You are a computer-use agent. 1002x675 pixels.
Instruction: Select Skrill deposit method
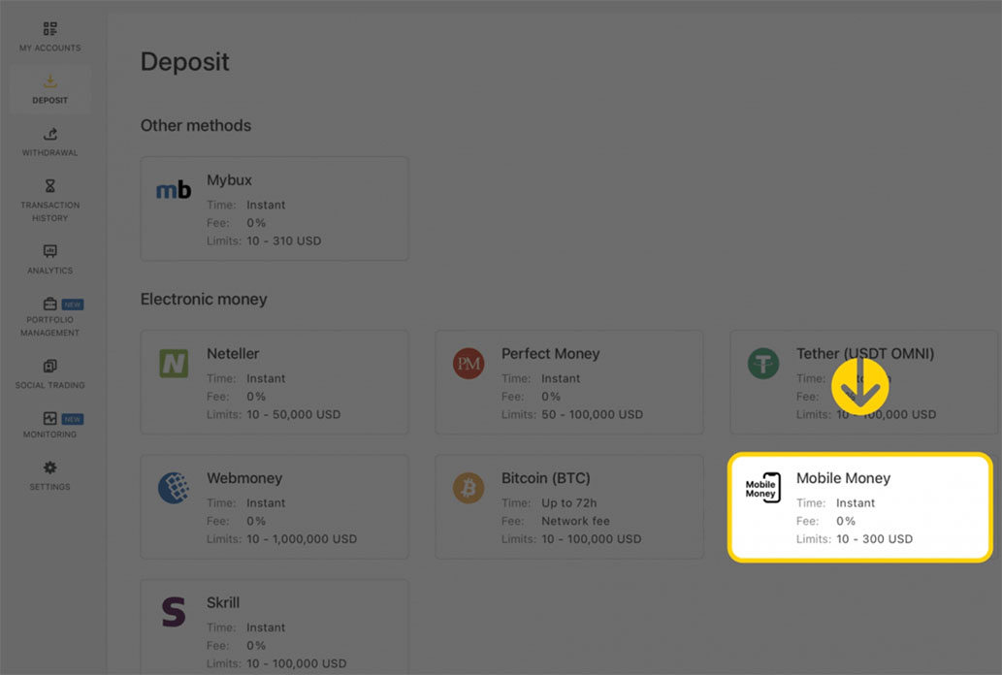pyautogui.click(x=274, y=626)
